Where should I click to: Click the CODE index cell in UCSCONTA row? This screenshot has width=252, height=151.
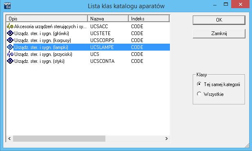click(x=137, y=61)
